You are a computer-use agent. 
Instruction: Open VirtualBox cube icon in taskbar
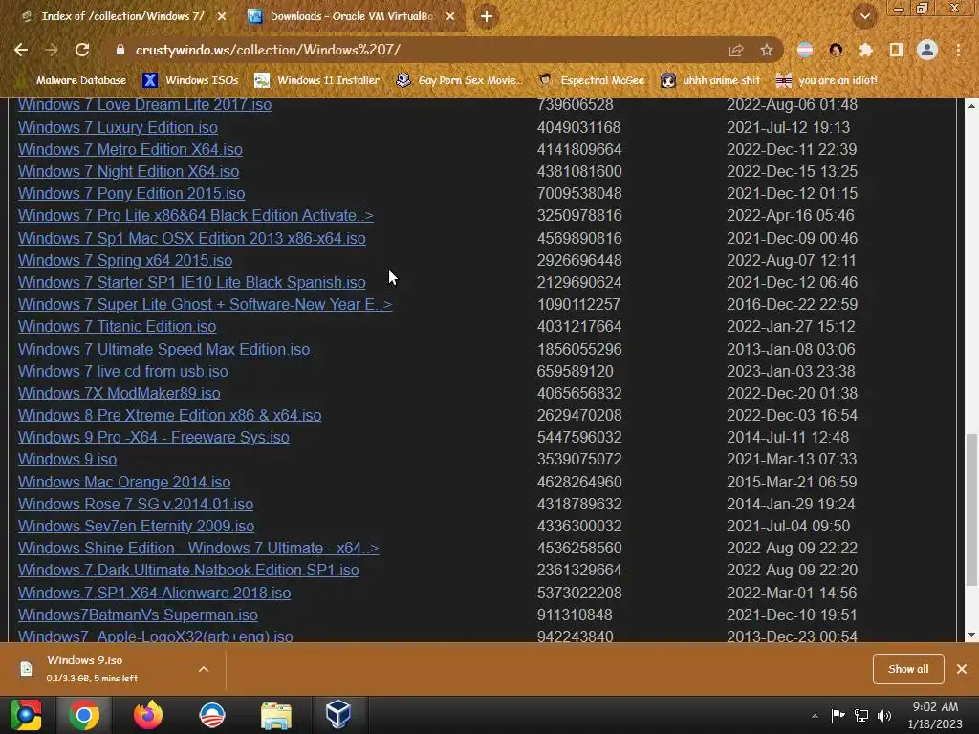coord(337,715)
